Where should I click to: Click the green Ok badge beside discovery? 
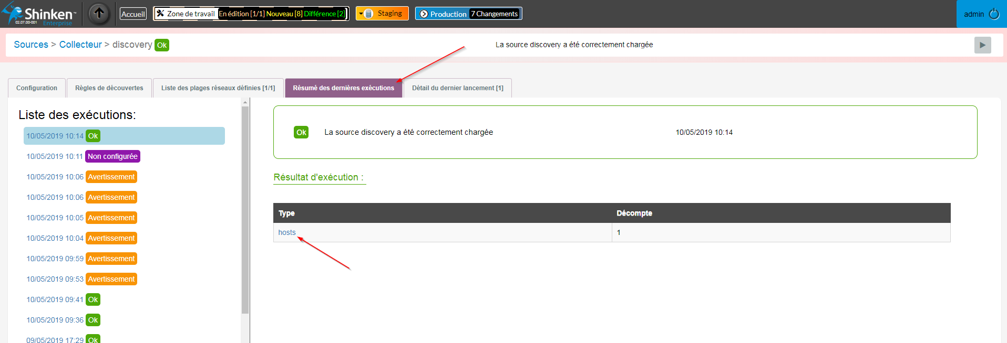point(162,45)
